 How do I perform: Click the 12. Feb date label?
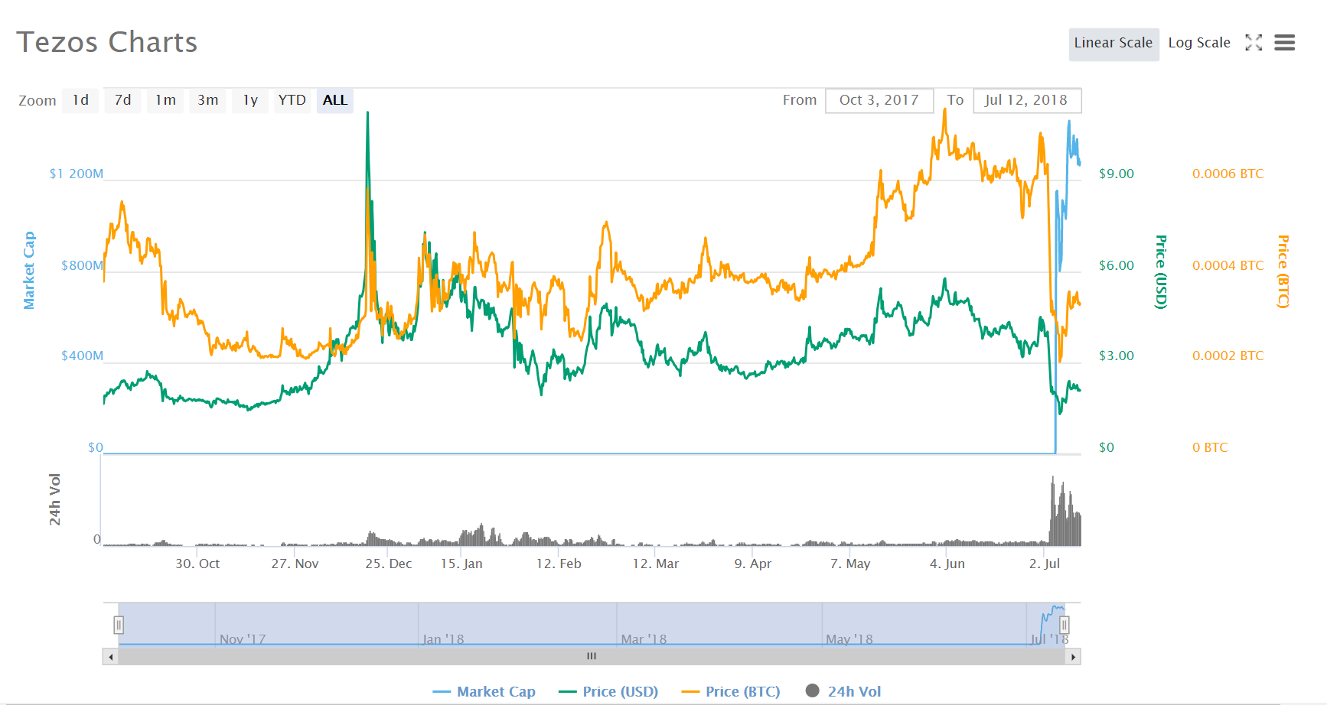559,564
